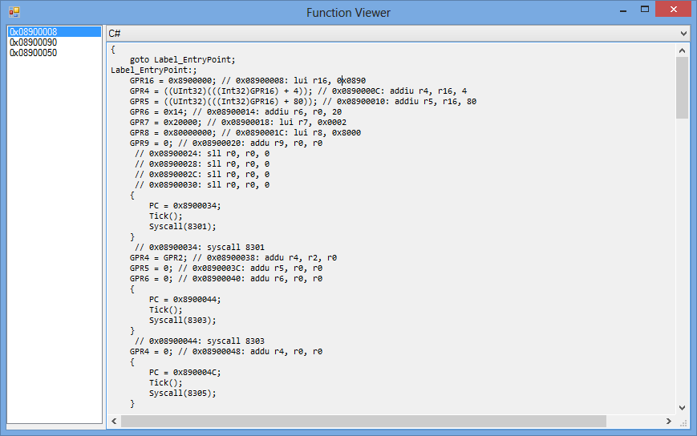Select address 0x08900008 in function list

[33, 32]
